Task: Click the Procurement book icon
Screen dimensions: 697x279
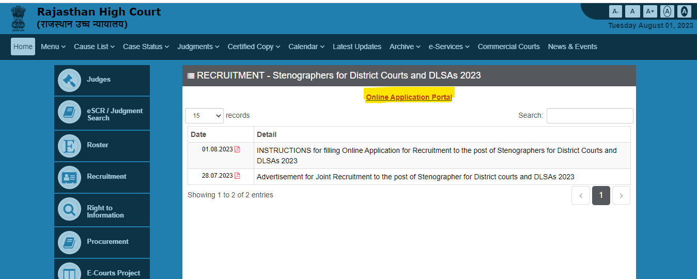Action: (69, 242)
